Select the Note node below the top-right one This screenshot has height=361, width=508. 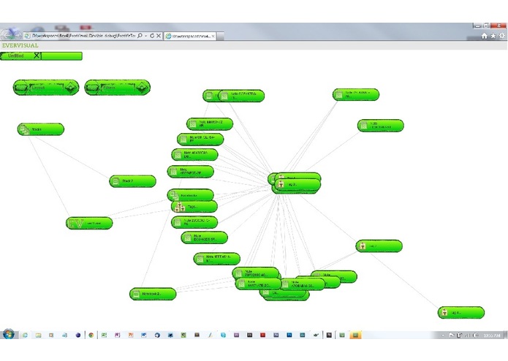(x=381, y=126)
